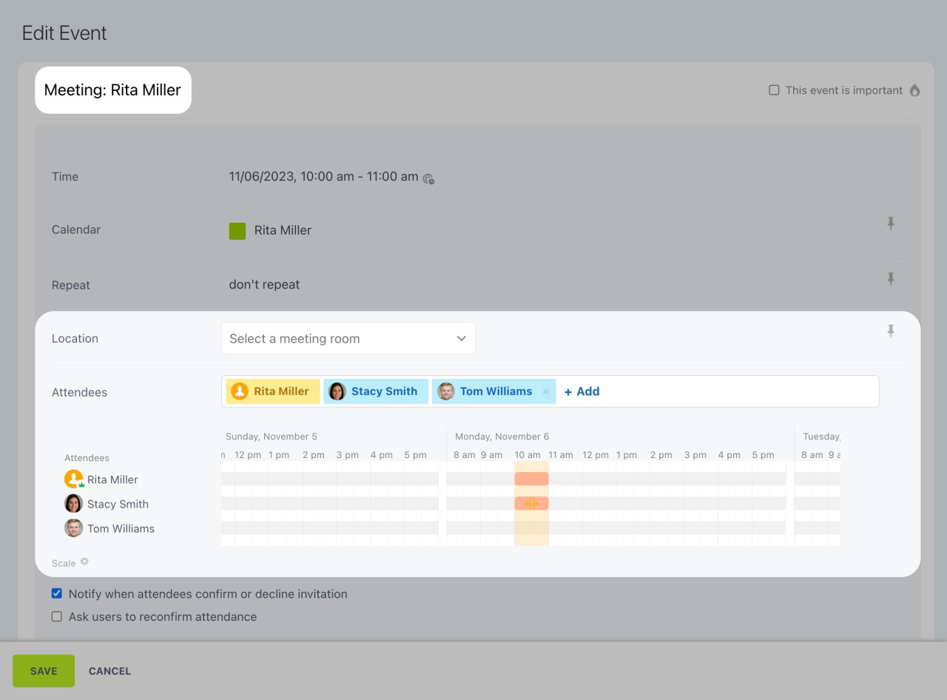Image resolution: width=947 pixels, height=700 pixels.
Task: Click the pin icon in Location row
Action: [891, 332]
